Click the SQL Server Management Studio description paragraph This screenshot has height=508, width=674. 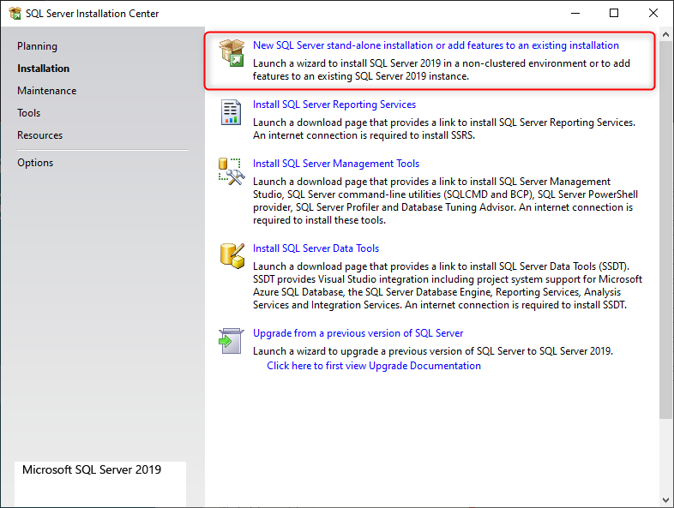point(445,201)
